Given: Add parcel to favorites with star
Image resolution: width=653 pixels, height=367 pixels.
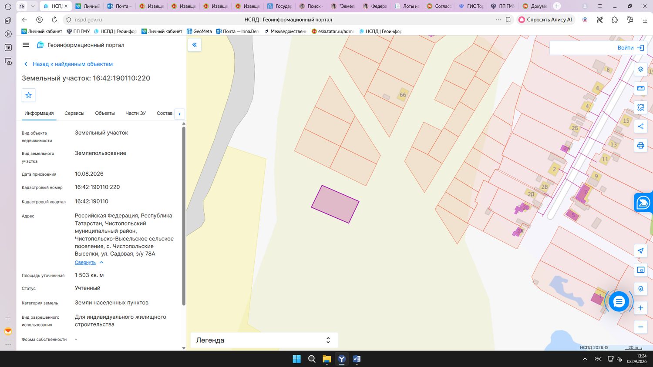Looking at the screenshot, I should pyautogui.click(x=29, y=95).
